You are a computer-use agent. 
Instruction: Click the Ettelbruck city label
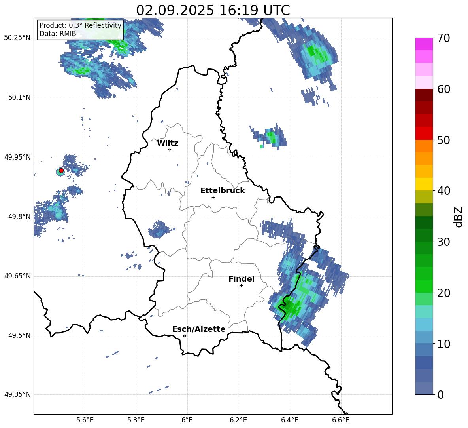[223, 191]
